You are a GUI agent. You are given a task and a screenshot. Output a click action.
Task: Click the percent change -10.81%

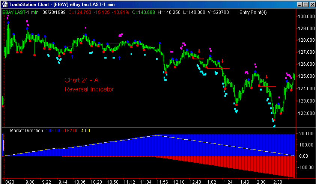120,12
